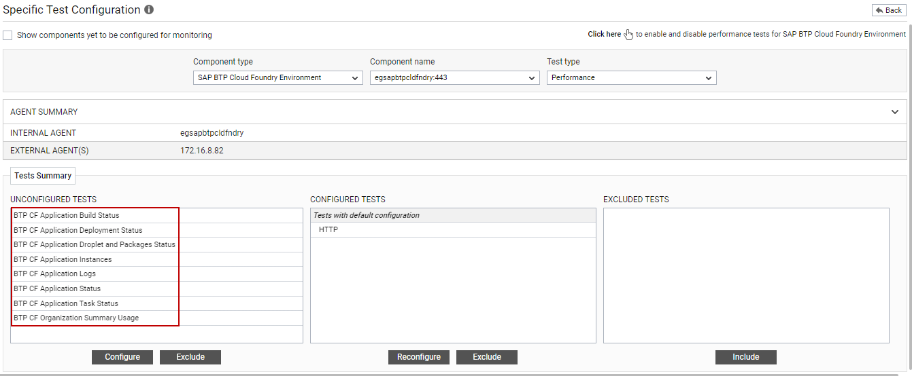
Task: Click inside the Excluded Tests list box
Action: (x=746, y=276)
